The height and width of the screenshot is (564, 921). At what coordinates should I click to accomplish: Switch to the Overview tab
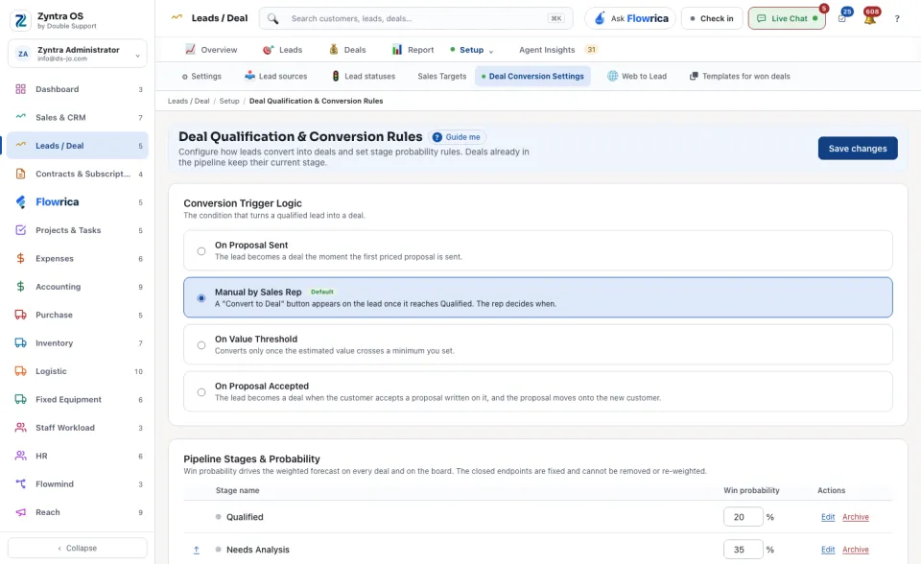(x=211, y=50)
